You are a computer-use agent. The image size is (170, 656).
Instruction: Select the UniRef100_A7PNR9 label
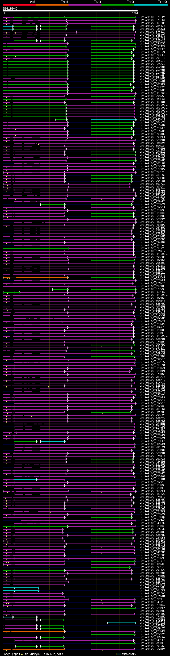coord(152,116)
